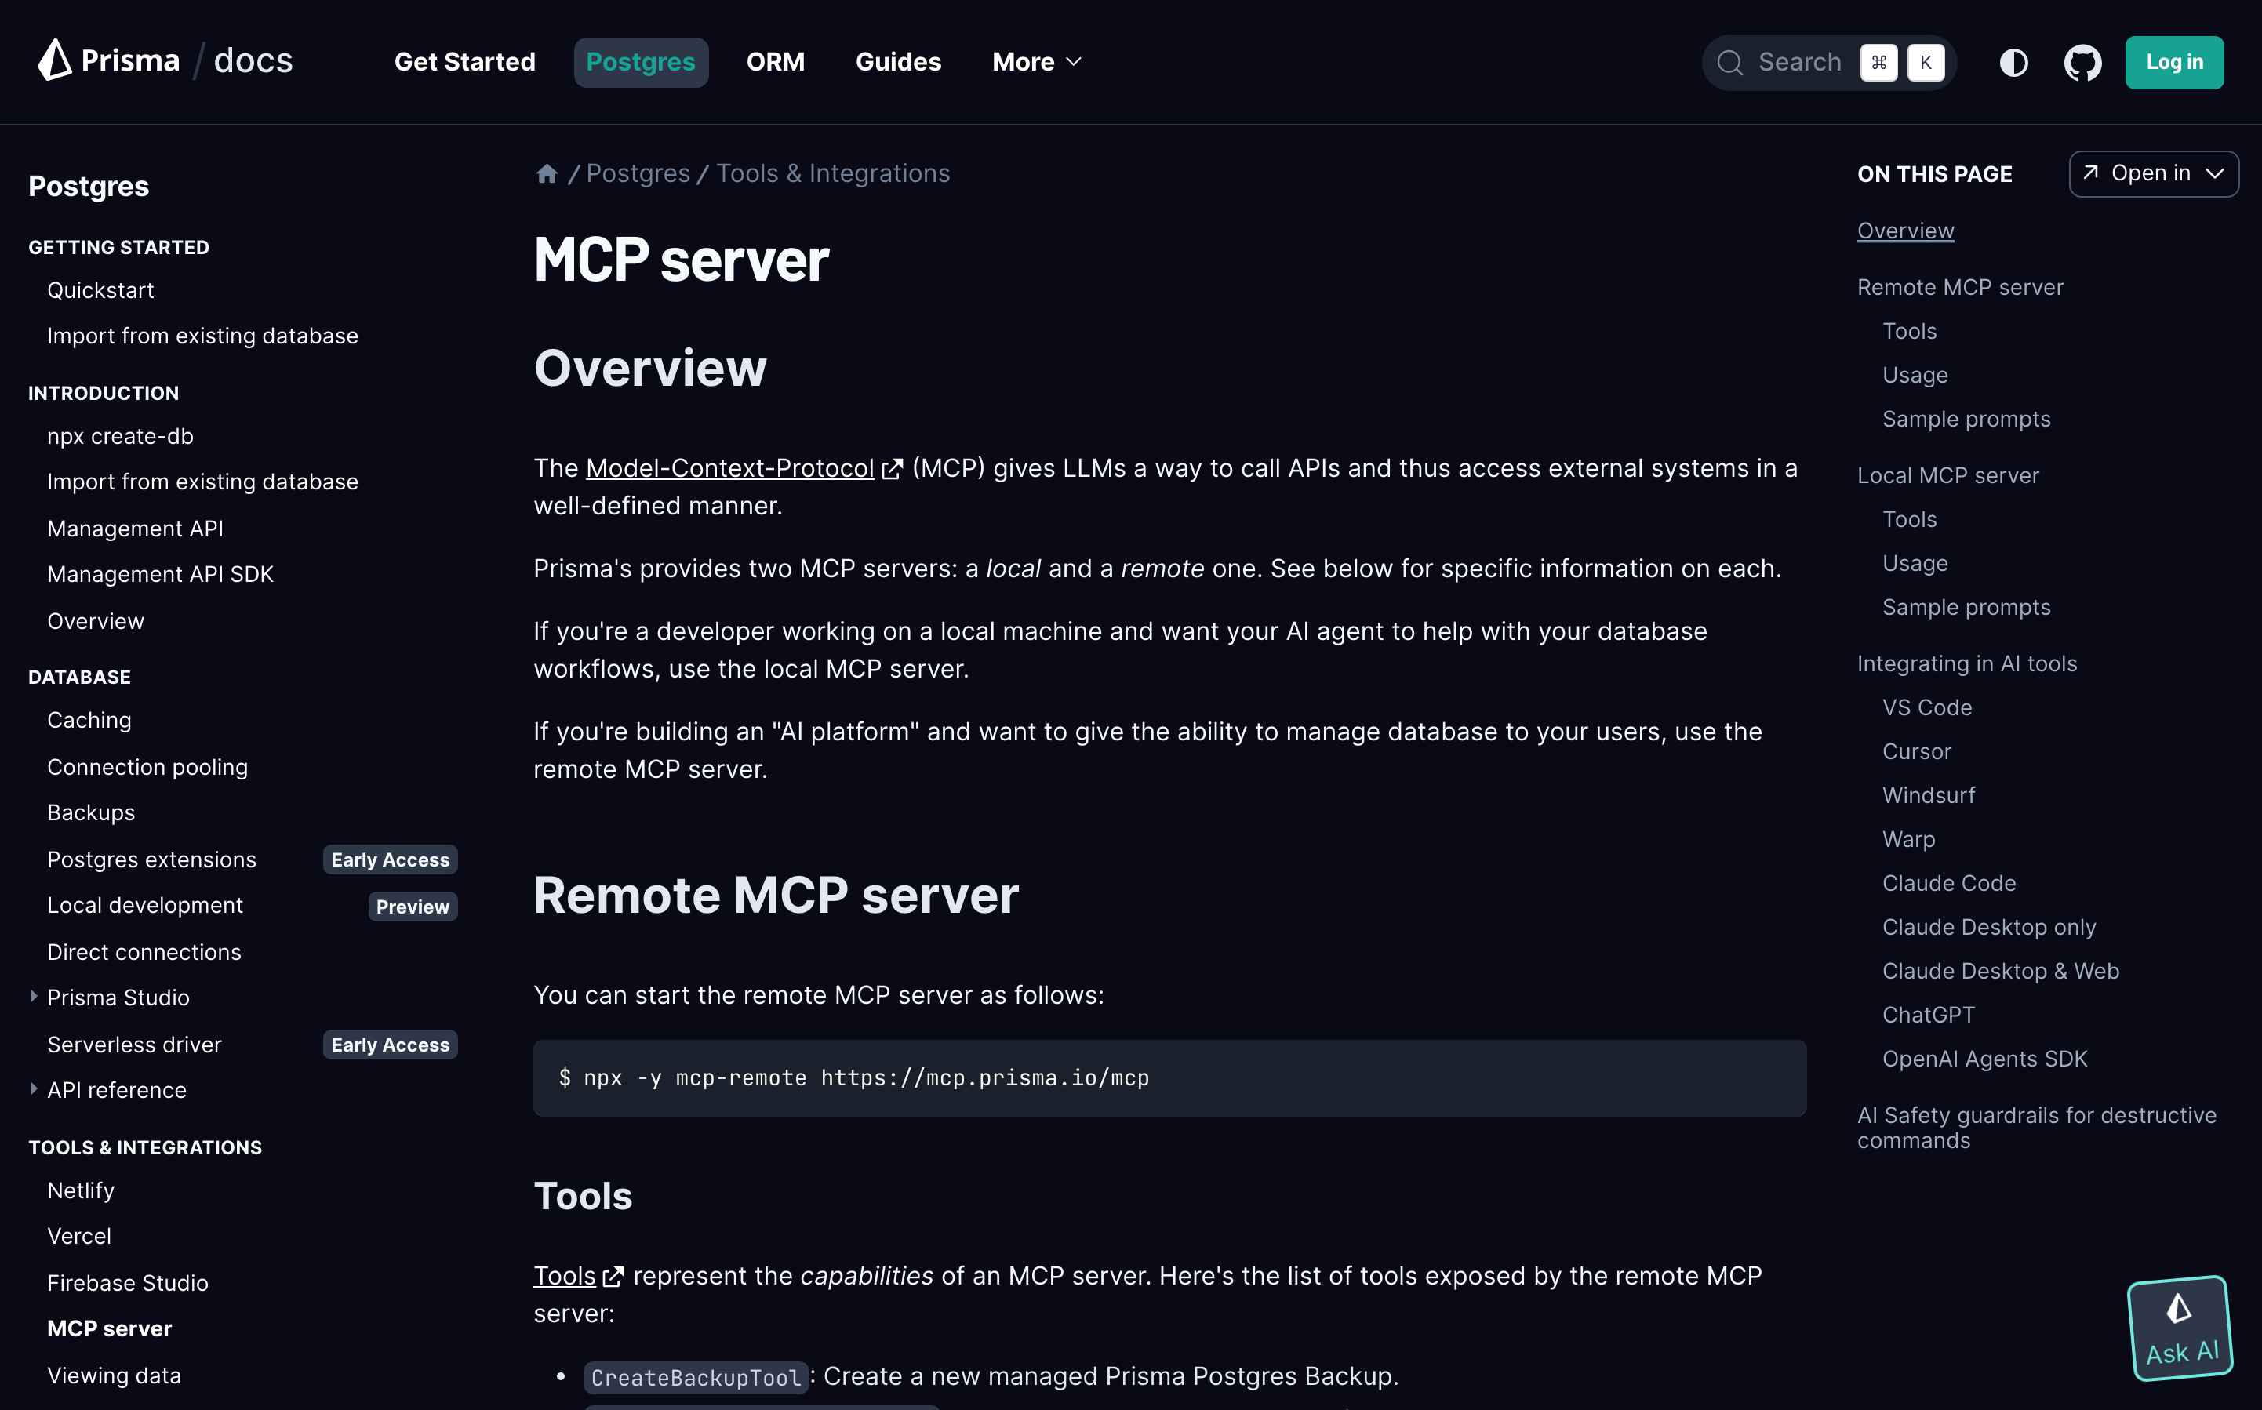
Task: Open Postgres extensions sidebar item
Action: pos(151,859)
